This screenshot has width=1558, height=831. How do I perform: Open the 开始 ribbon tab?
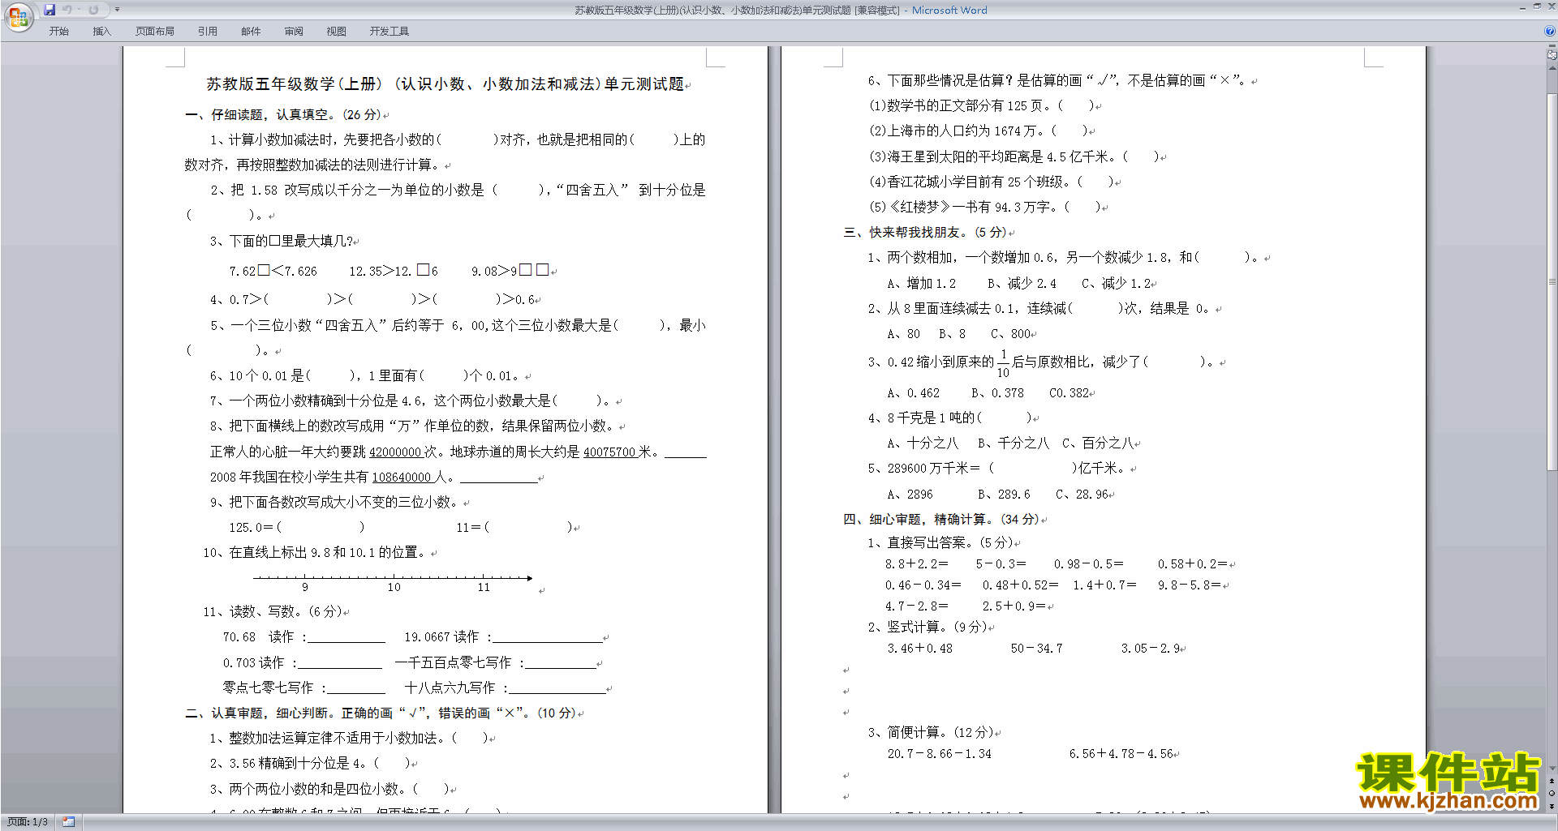[x=58, y=32]
